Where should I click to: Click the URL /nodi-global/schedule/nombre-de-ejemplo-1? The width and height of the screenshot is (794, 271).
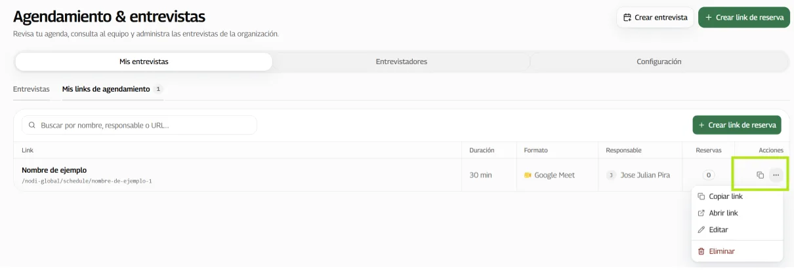87,181
